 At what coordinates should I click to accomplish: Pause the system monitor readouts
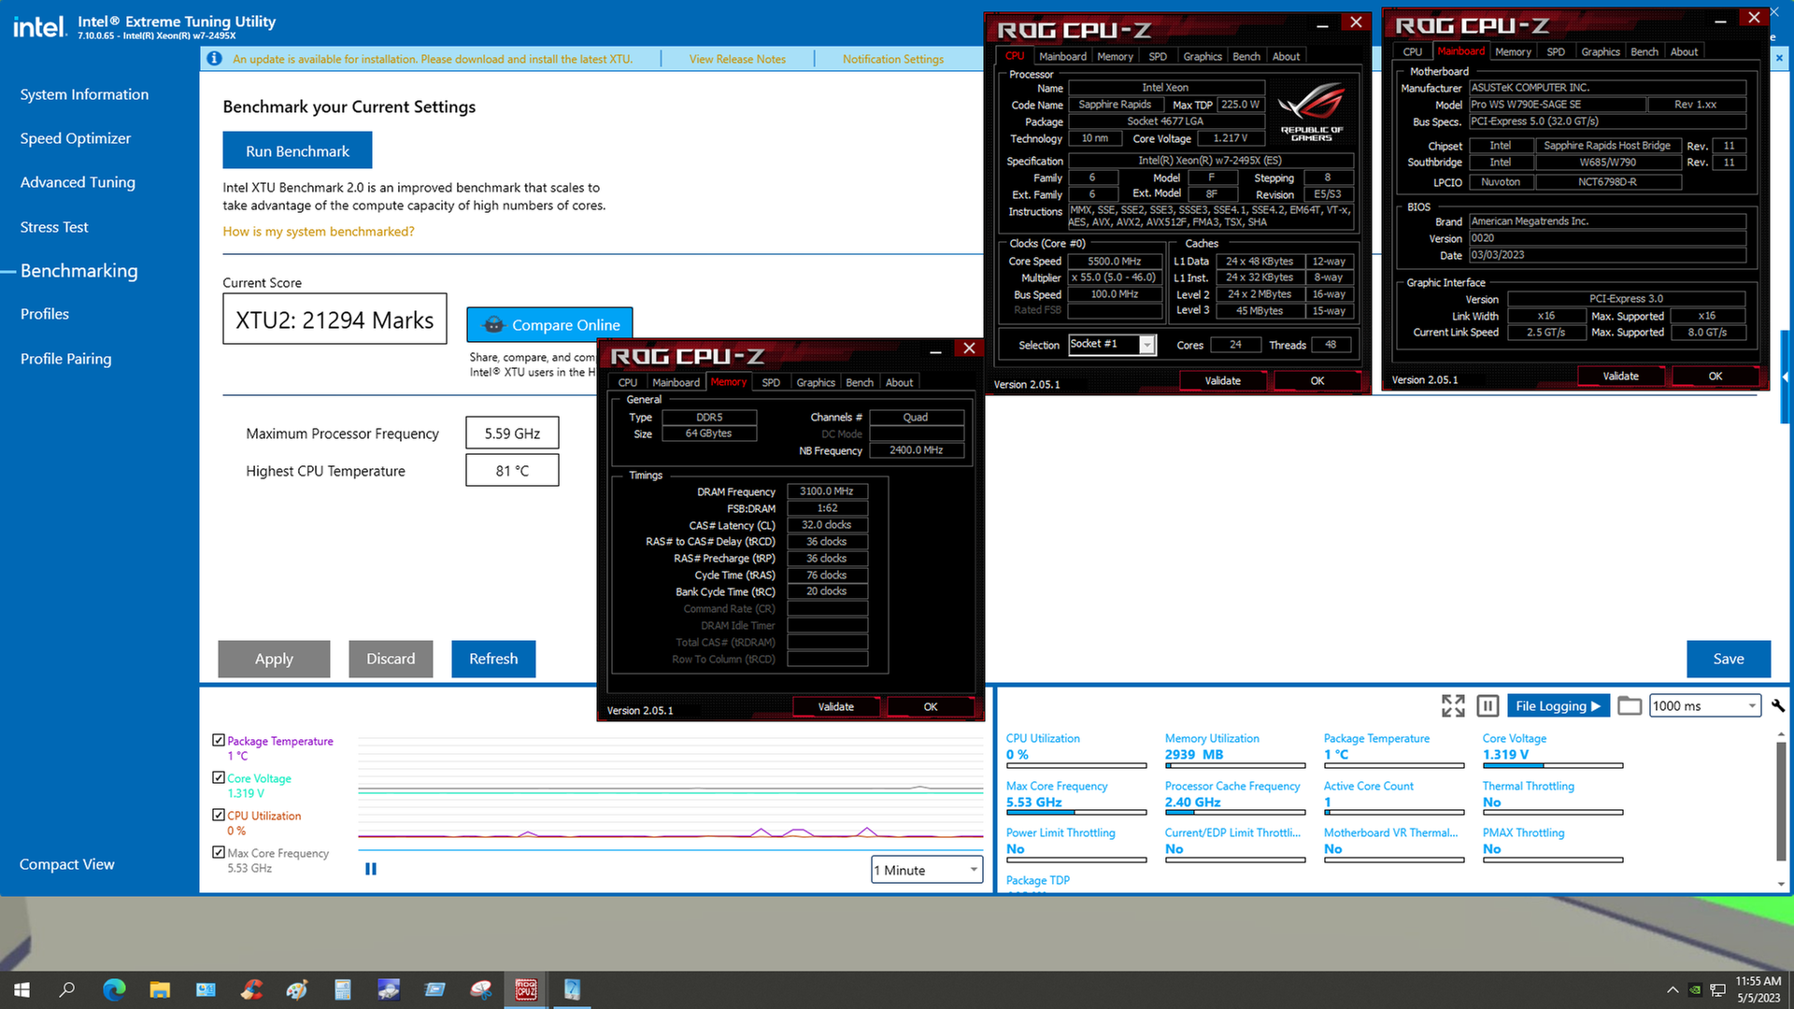pos(1488,706)
